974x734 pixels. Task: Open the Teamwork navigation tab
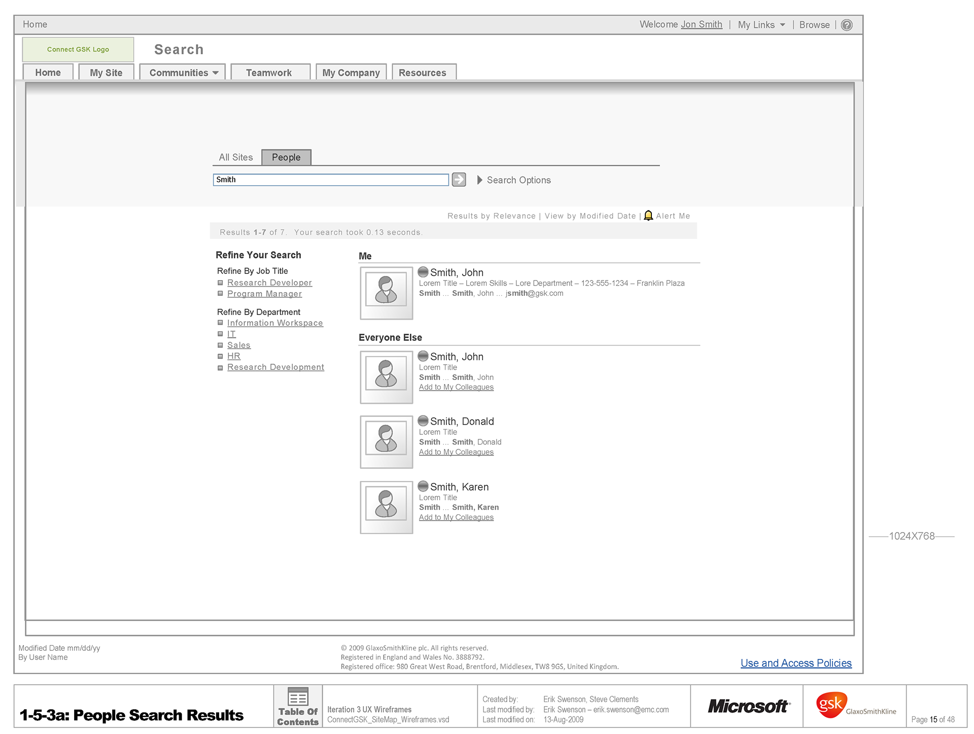click(x=269, y=73)
